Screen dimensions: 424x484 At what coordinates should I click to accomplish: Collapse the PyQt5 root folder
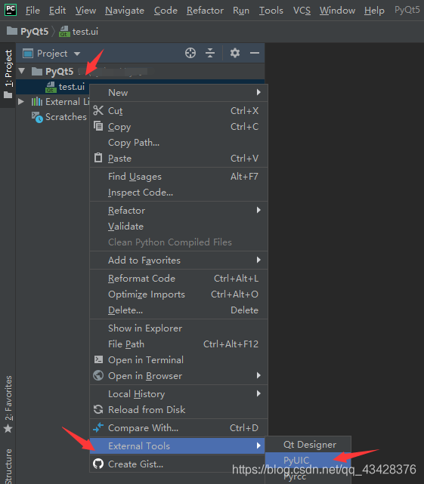coord(22,71)
